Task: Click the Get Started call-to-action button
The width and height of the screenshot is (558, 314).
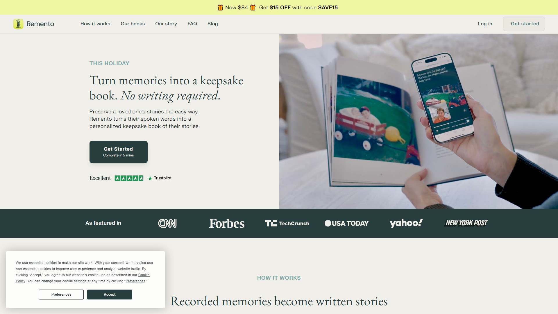Action: click(118, 152)
